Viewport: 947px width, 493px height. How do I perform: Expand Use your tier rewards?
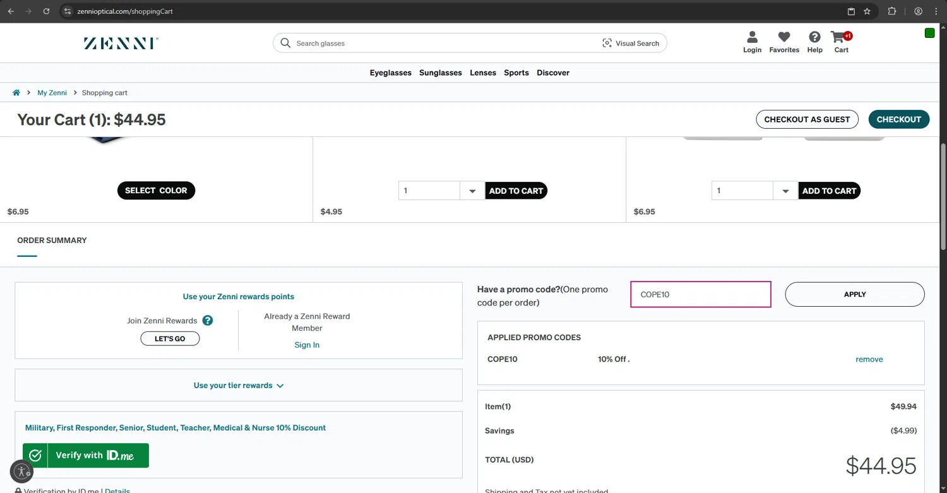pyautogui.click(x=239, y=385)
